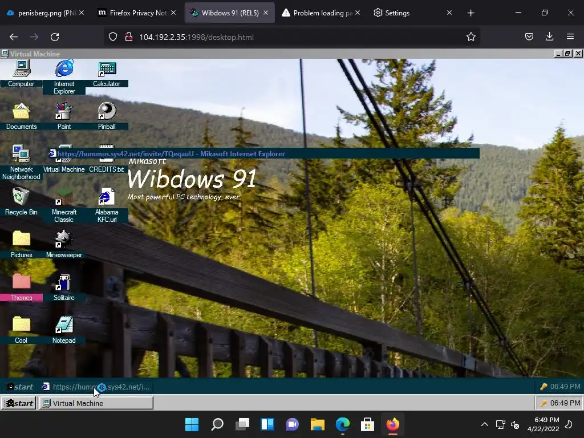The width and height of the screenshot is (584, 438).
Task: Launch the Notepad shortcut
Action: [64, 330]
